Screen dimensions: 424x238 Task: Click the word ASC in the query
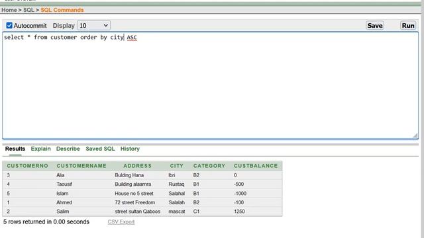[132, 38]
